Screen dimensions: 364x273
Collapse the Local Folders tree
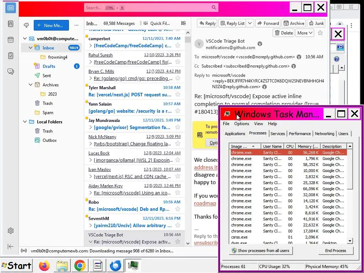click(25, 122)
